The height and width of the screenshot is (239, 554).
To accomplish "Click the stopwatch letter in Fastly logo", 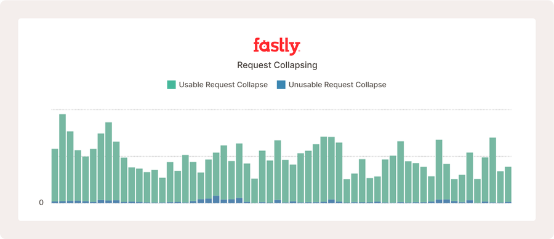I will point(264,46).
